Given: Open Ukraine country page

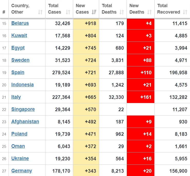Looking at the screenshot, I should [20, 158].
